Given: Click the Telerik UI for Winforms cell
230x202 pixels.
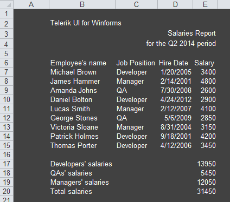Looking at the screenshot, I should [x=86, y=23].
